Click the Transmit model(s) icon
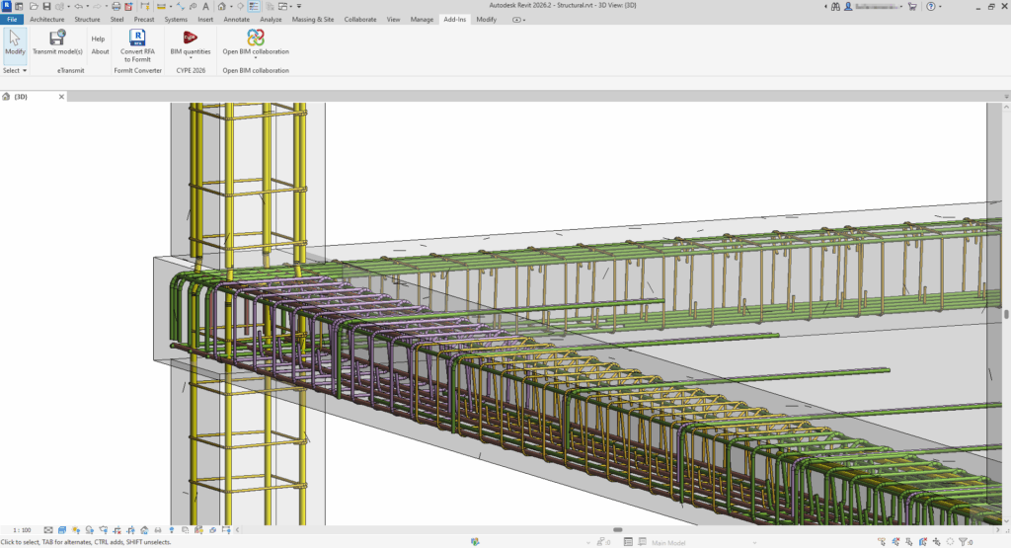This screenshot has height=548, width=1011. coord(57,39)
